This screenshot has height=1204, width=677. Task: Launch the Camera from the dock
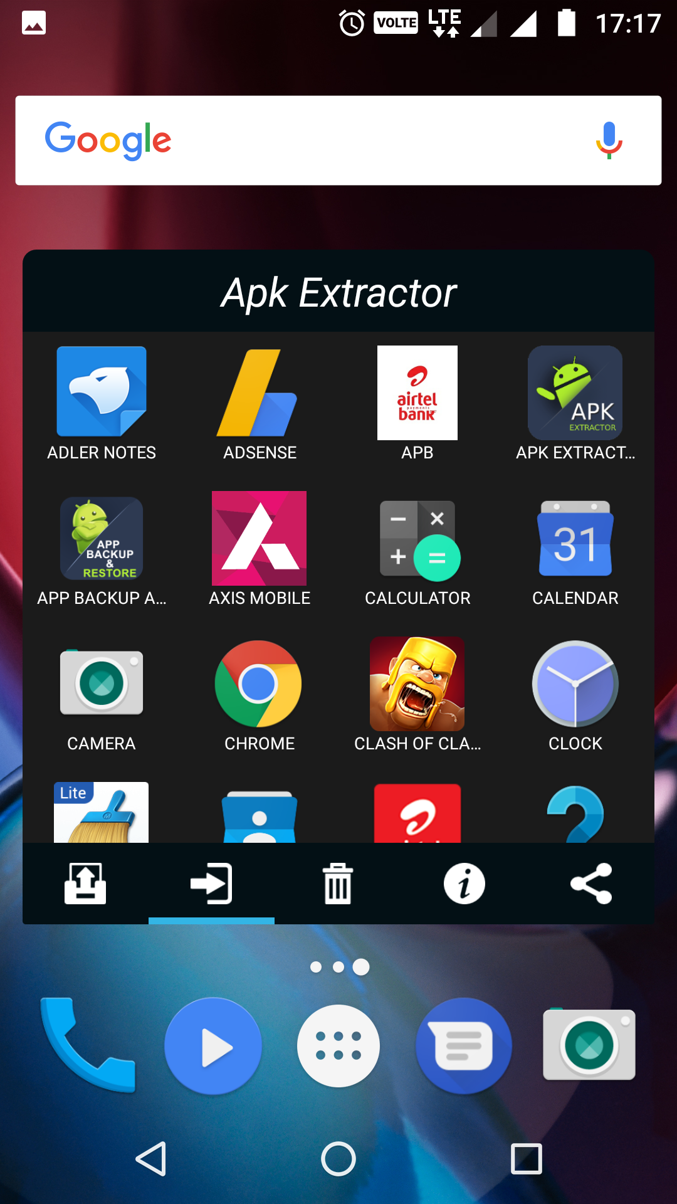coord(589,1044)
